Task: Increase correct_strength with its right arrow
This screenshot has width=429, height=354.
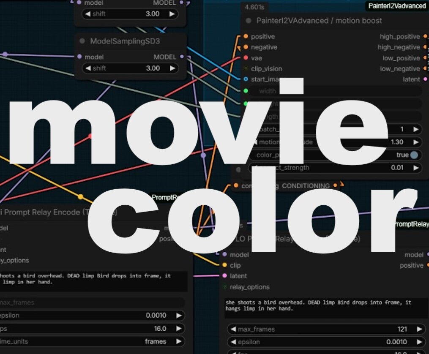Action: click(416, 168)
